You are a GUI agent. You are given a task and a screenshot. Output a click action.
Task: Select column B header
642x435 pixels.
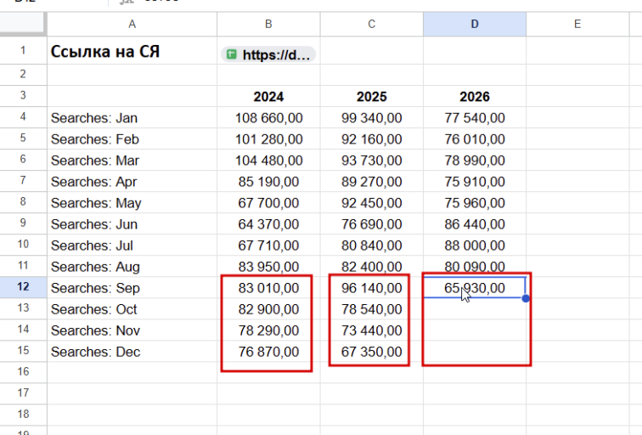pyautogui.click(x=268, y=24)
